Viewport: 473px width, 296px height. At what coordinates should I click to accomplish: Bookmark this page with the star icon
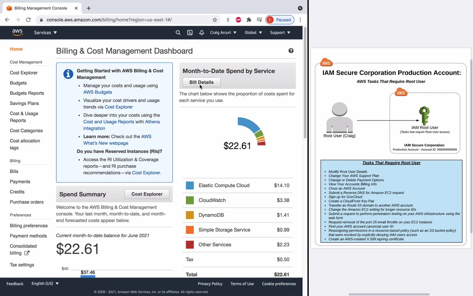[214, 20]
